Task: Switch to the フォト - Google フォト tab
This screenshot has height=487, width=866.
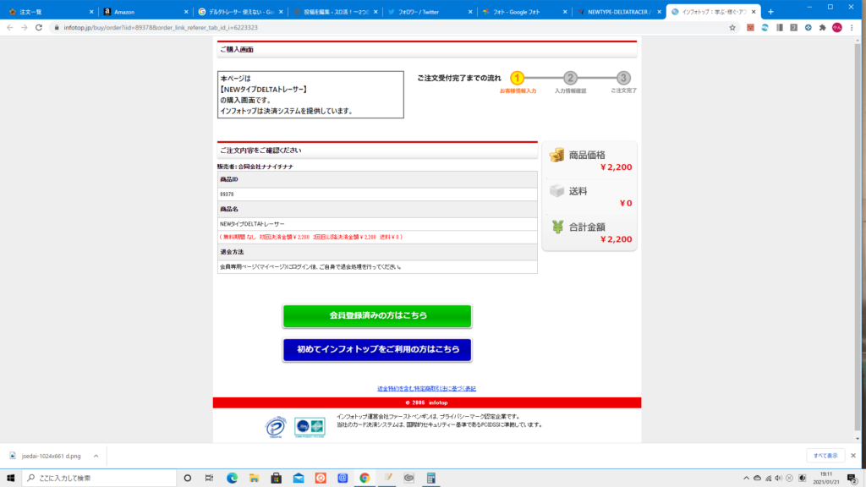Action: tap(524, 12)
